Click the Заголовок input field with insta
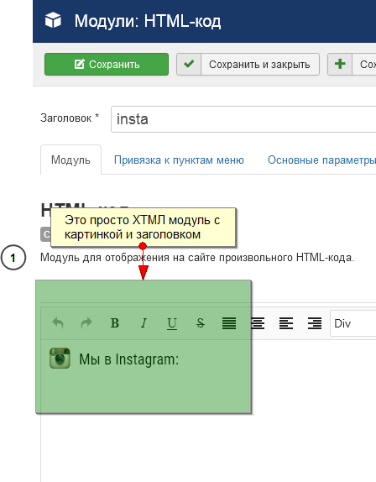This screenshot has height=482, width=376. [243, 119]
